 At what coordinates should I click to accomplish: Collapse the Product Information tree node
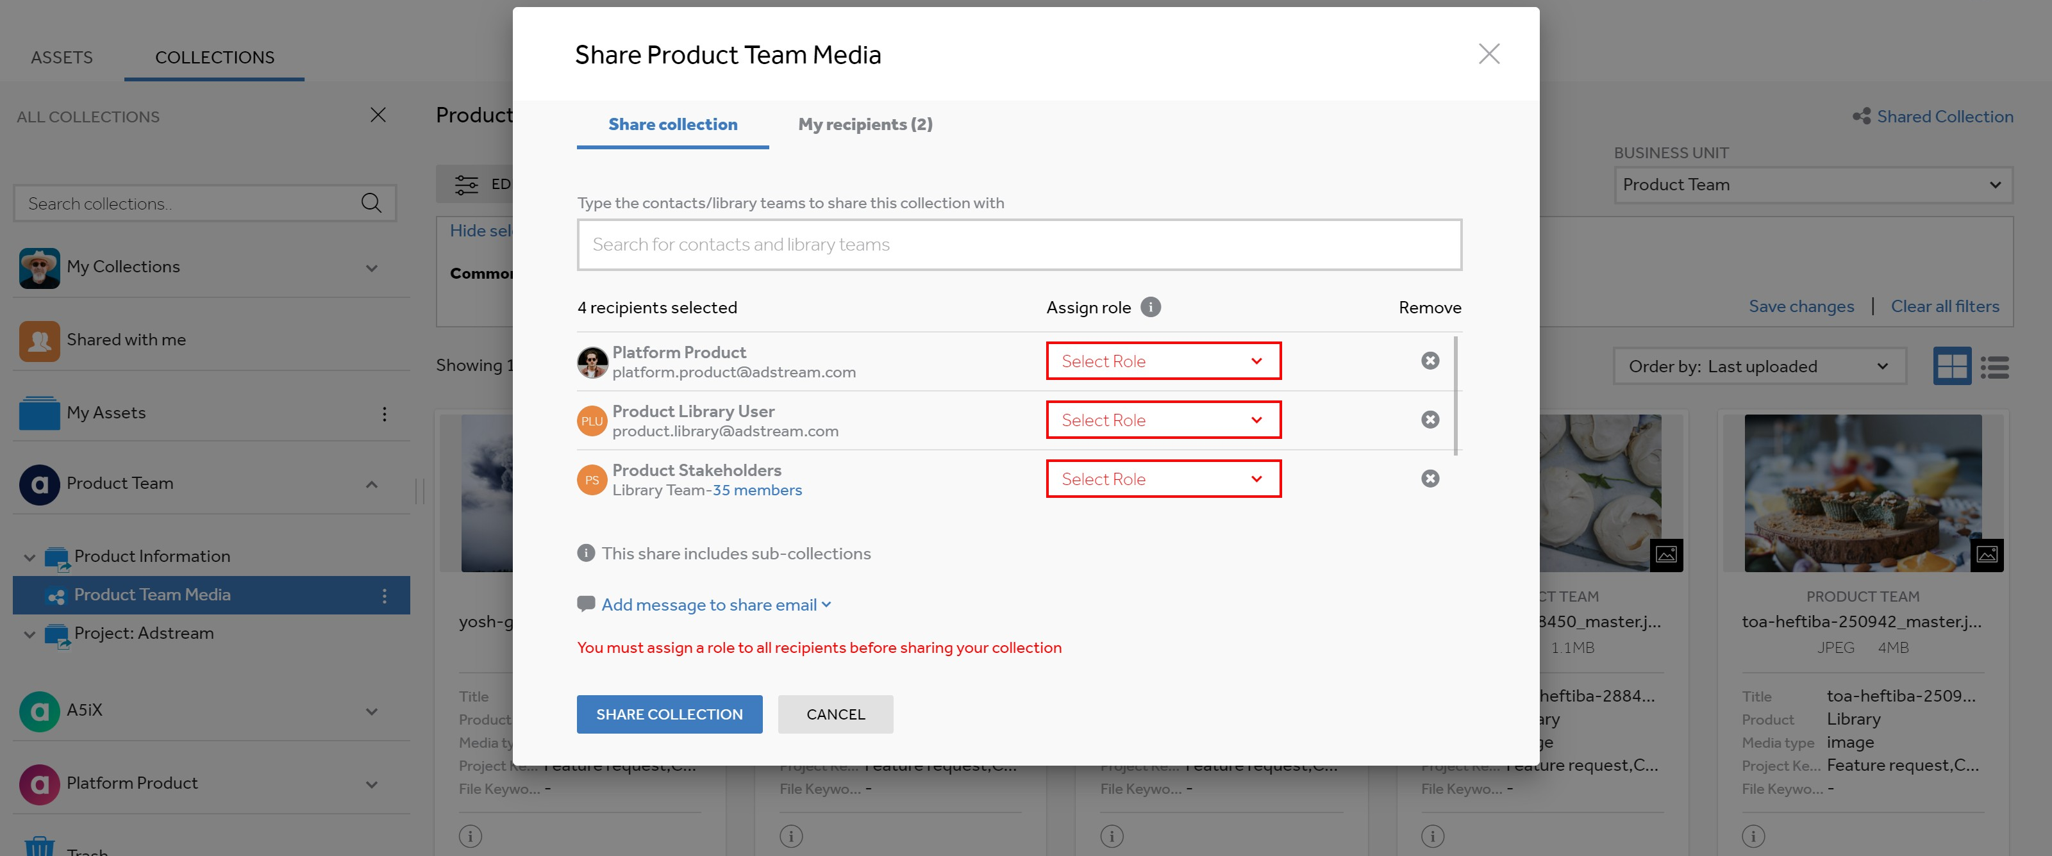pyautogui.click(x=29, y=557)
